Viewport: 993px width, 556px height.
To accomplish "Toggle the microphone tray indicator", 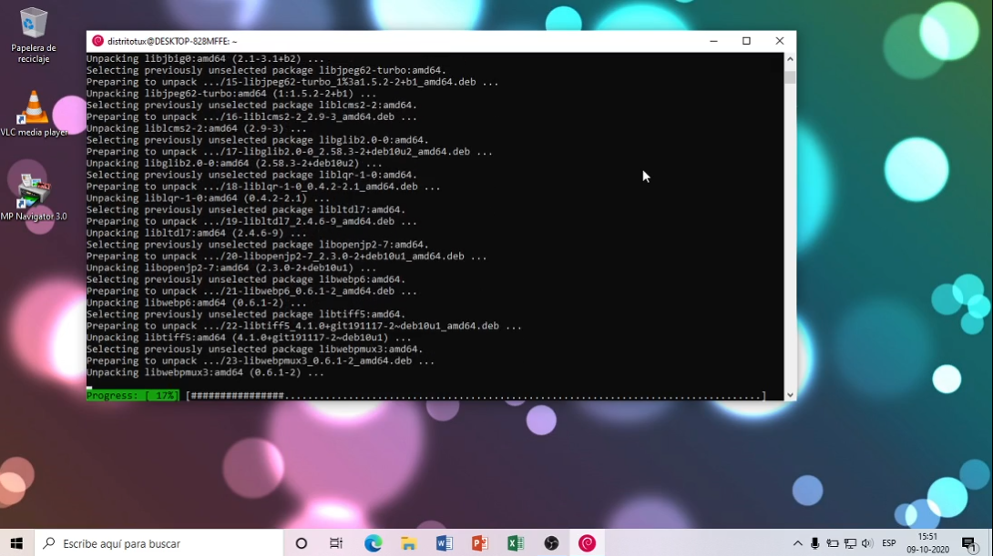I will [x=814, y=543].
